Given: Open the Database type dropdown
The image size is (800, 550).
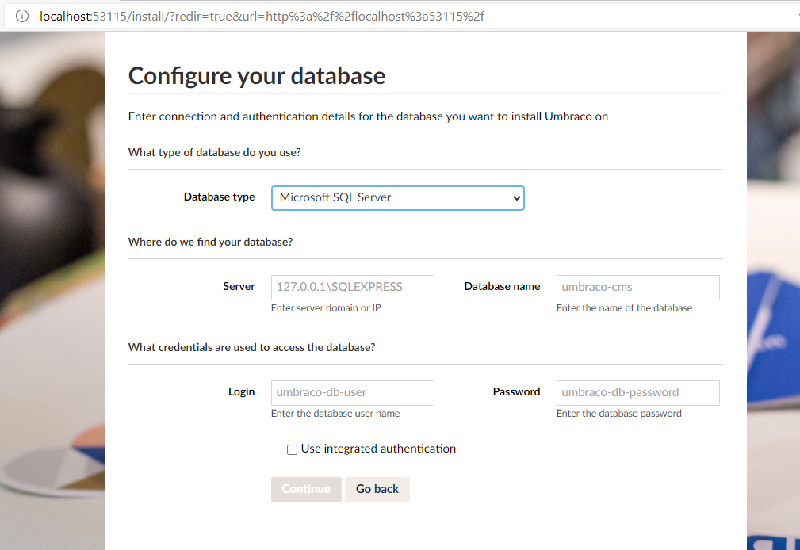Looking at the screenshot, I should 397,198.
